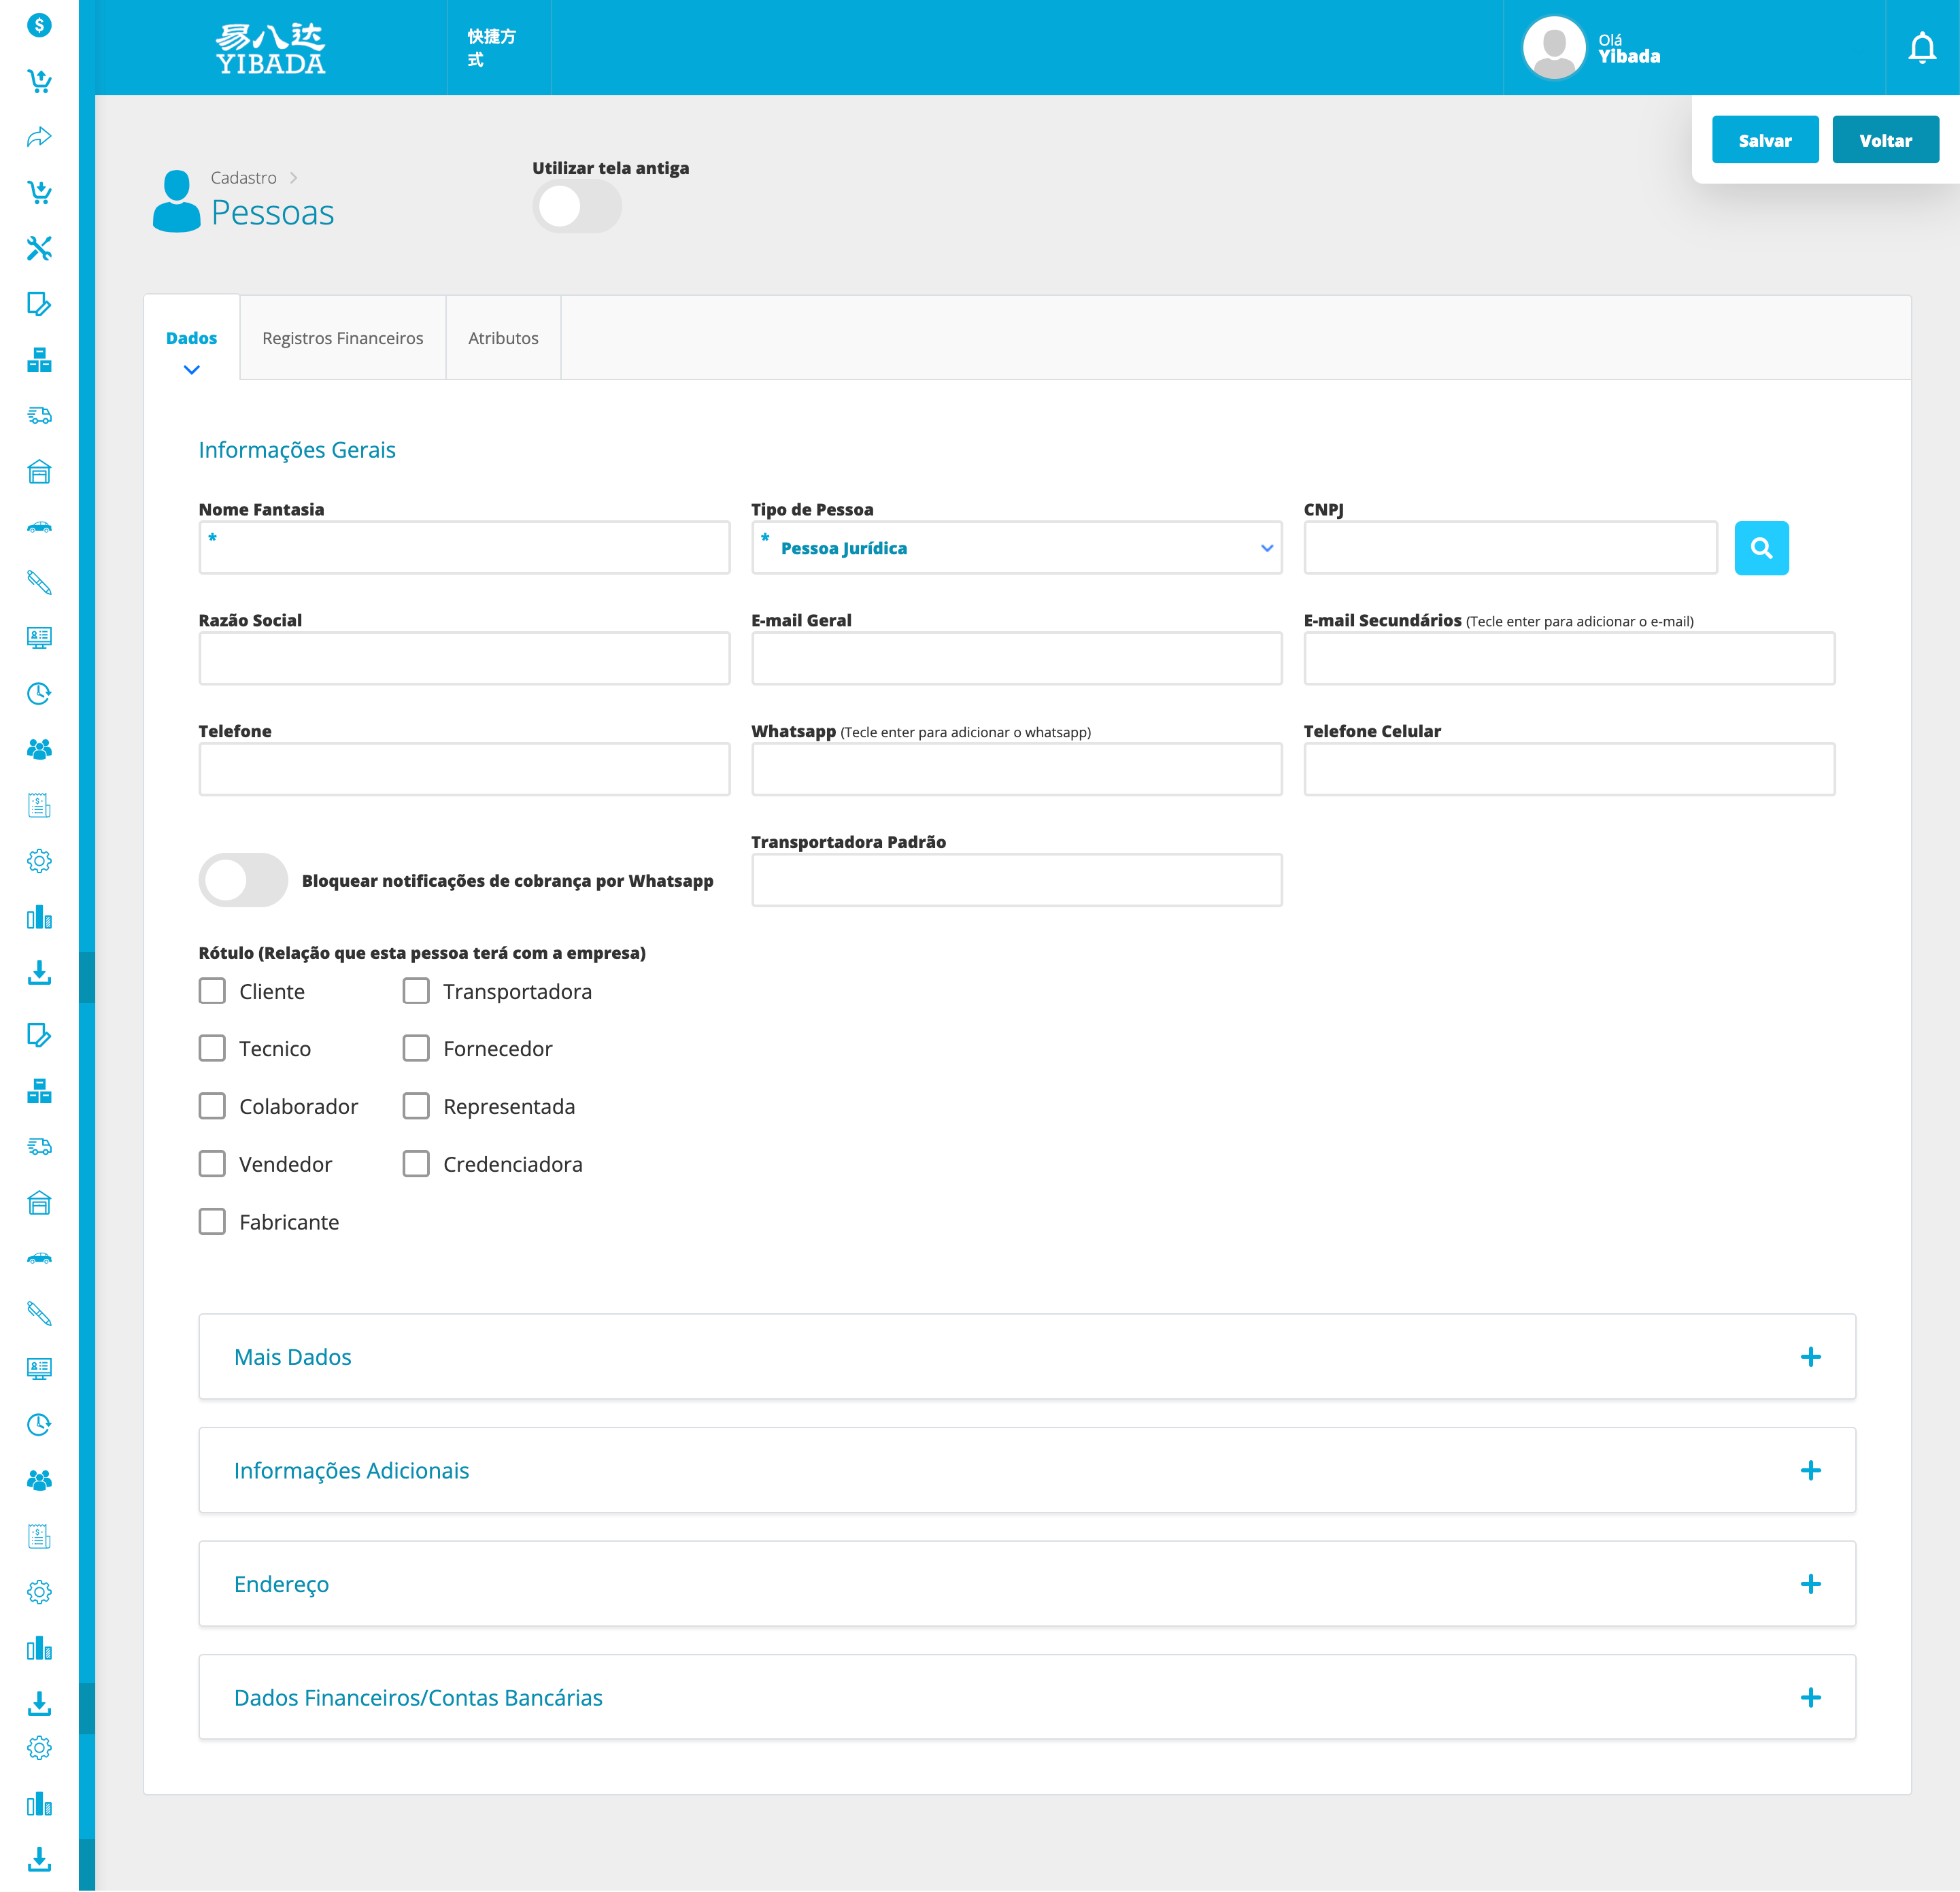The width and height of the screenshot is (1960, 1892).
Task: Click the Yibada user avatar picture
Action: pos(1553,48)
